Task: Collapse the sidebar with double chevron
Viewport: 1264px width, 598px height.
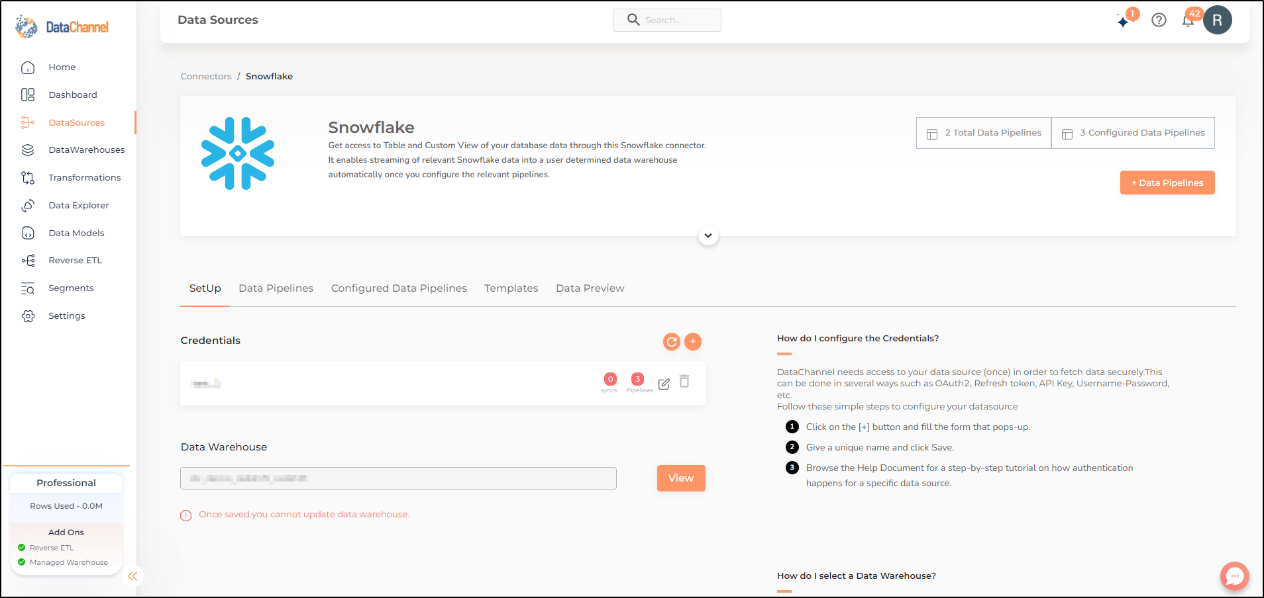Action: tap(132, 576)
